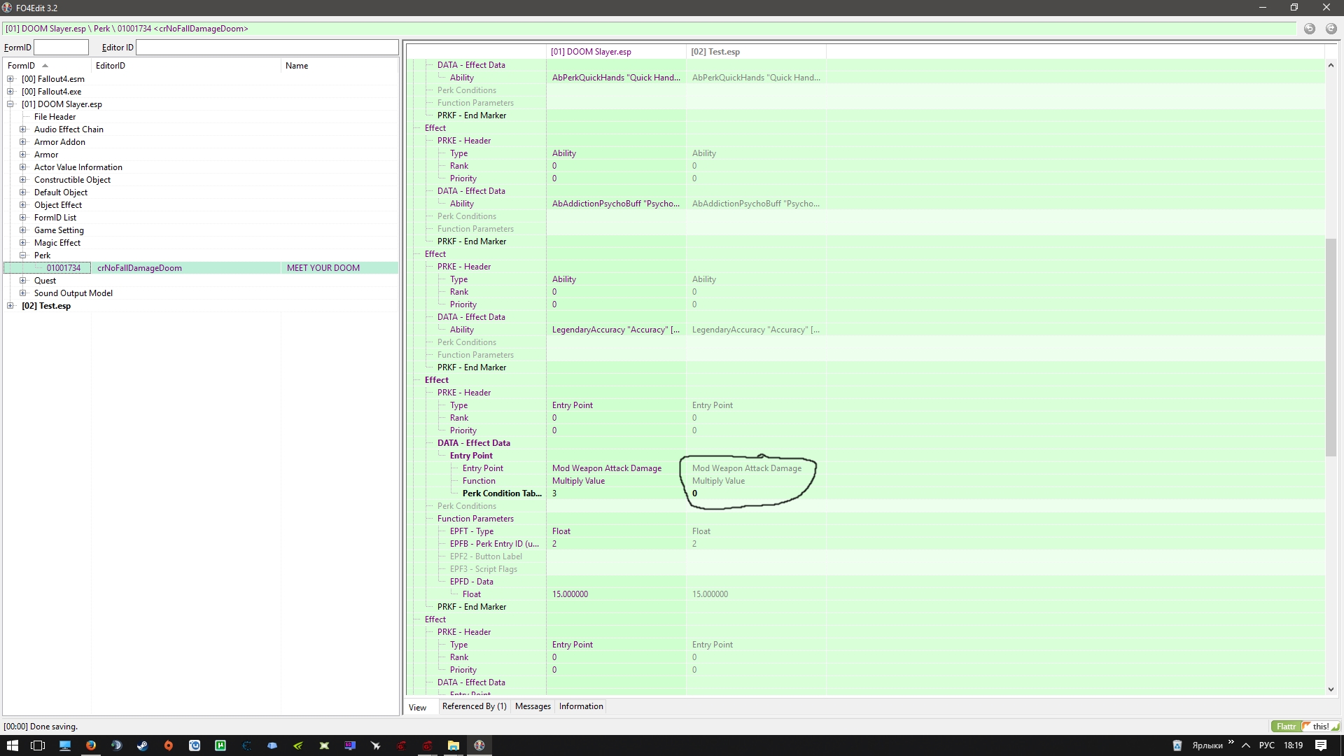Click the FO4Edit taskbar icon
This screenshot has height=756, width=1344.
click(x=479, y=745)
